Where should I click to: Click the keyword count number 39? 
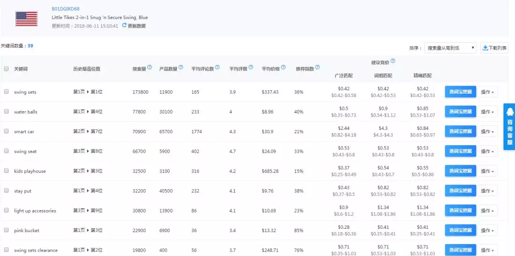coord(30,46)
